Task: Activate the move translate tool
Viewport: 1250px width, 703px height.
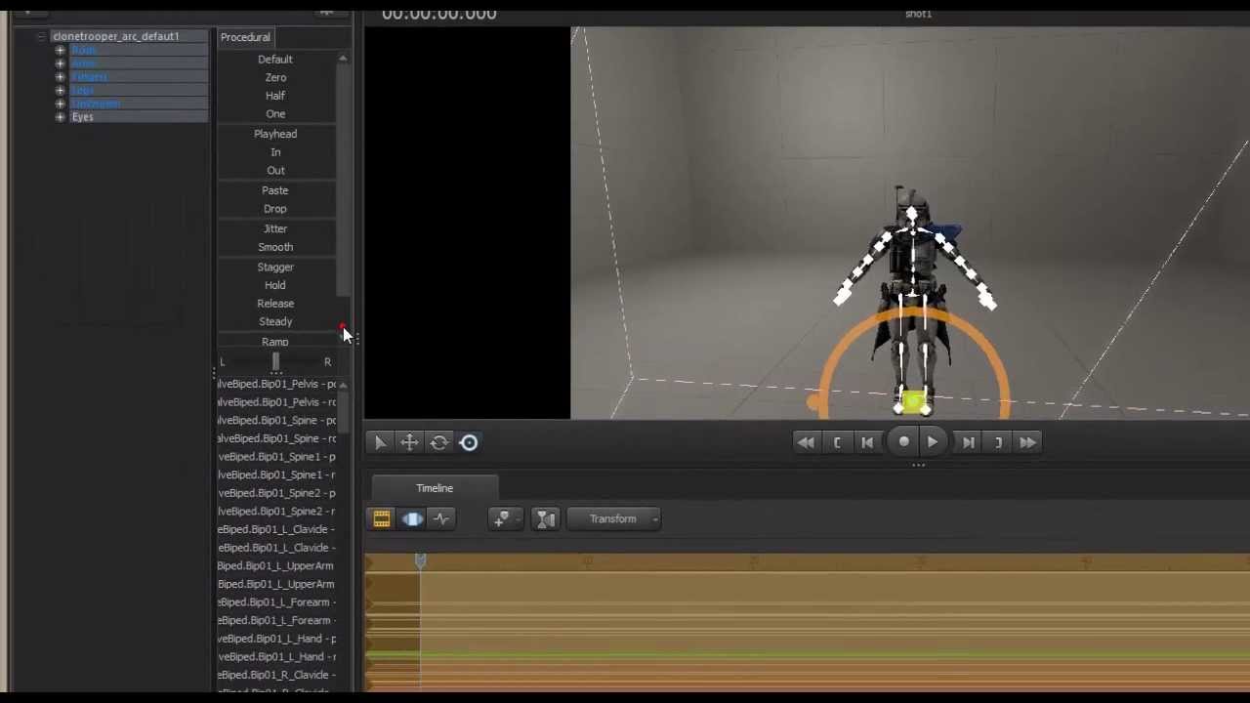Action: tap(409, 442)
